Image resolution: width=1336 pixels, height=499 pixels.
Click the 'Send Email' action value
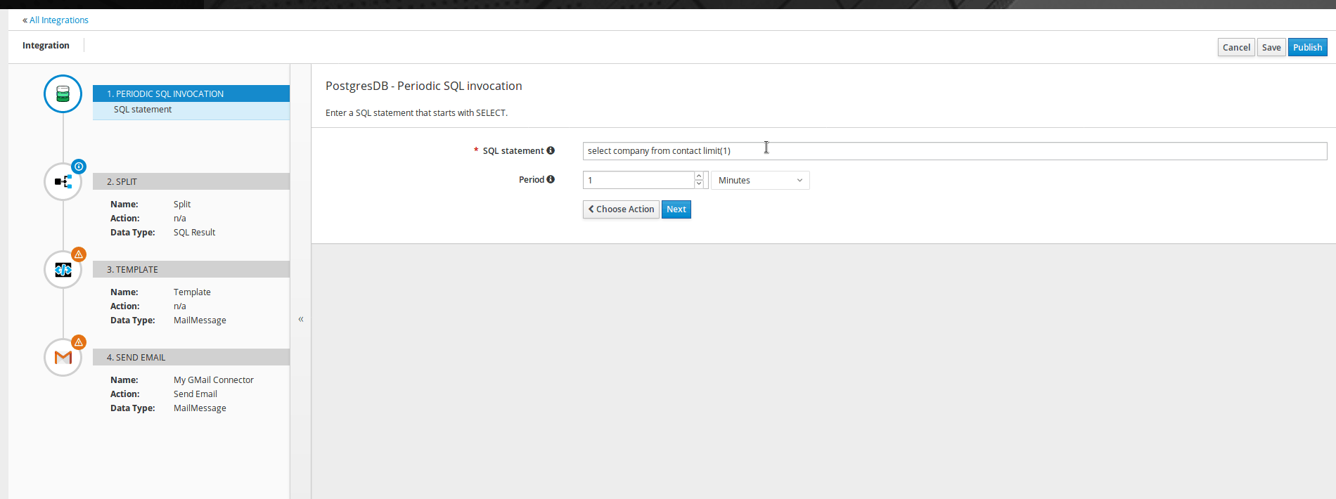[x=195, y=394]
